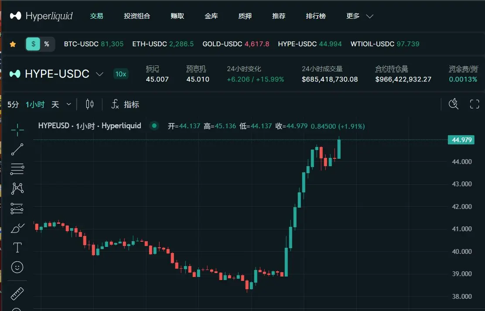485x311 pixels.
Task: Open the 金库 vaults page
Action: [x=211, y=16]
